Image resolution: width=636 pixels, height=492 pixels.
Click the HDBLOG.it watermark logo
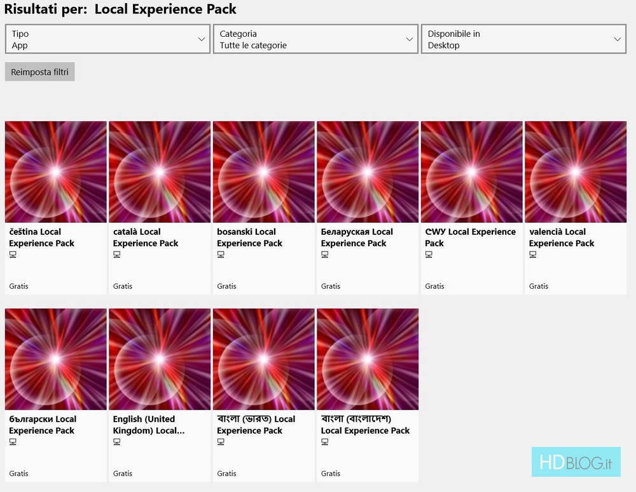click(576, 463)
